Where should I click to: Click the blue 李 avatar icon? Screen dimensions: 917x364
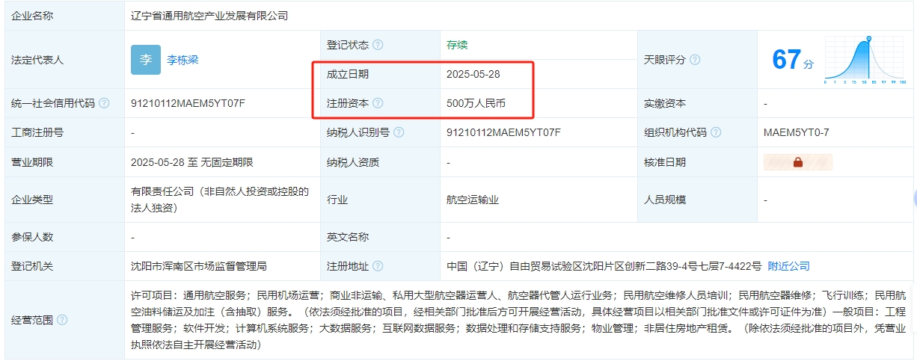(146, 60)
